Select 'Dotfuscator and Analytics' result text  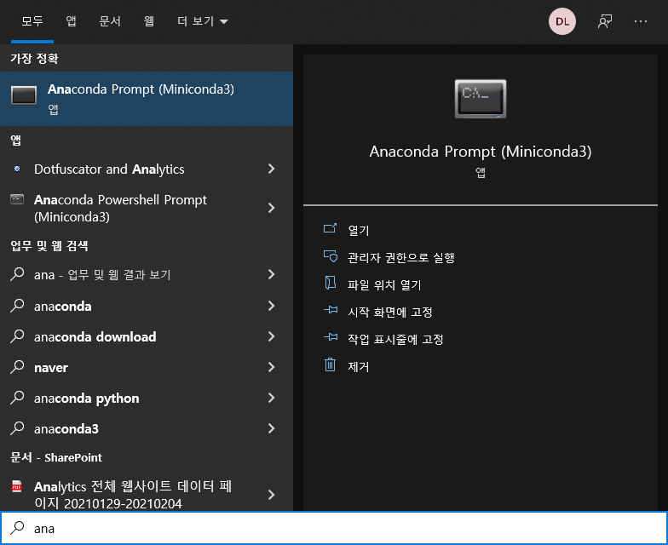coord(109,169)
